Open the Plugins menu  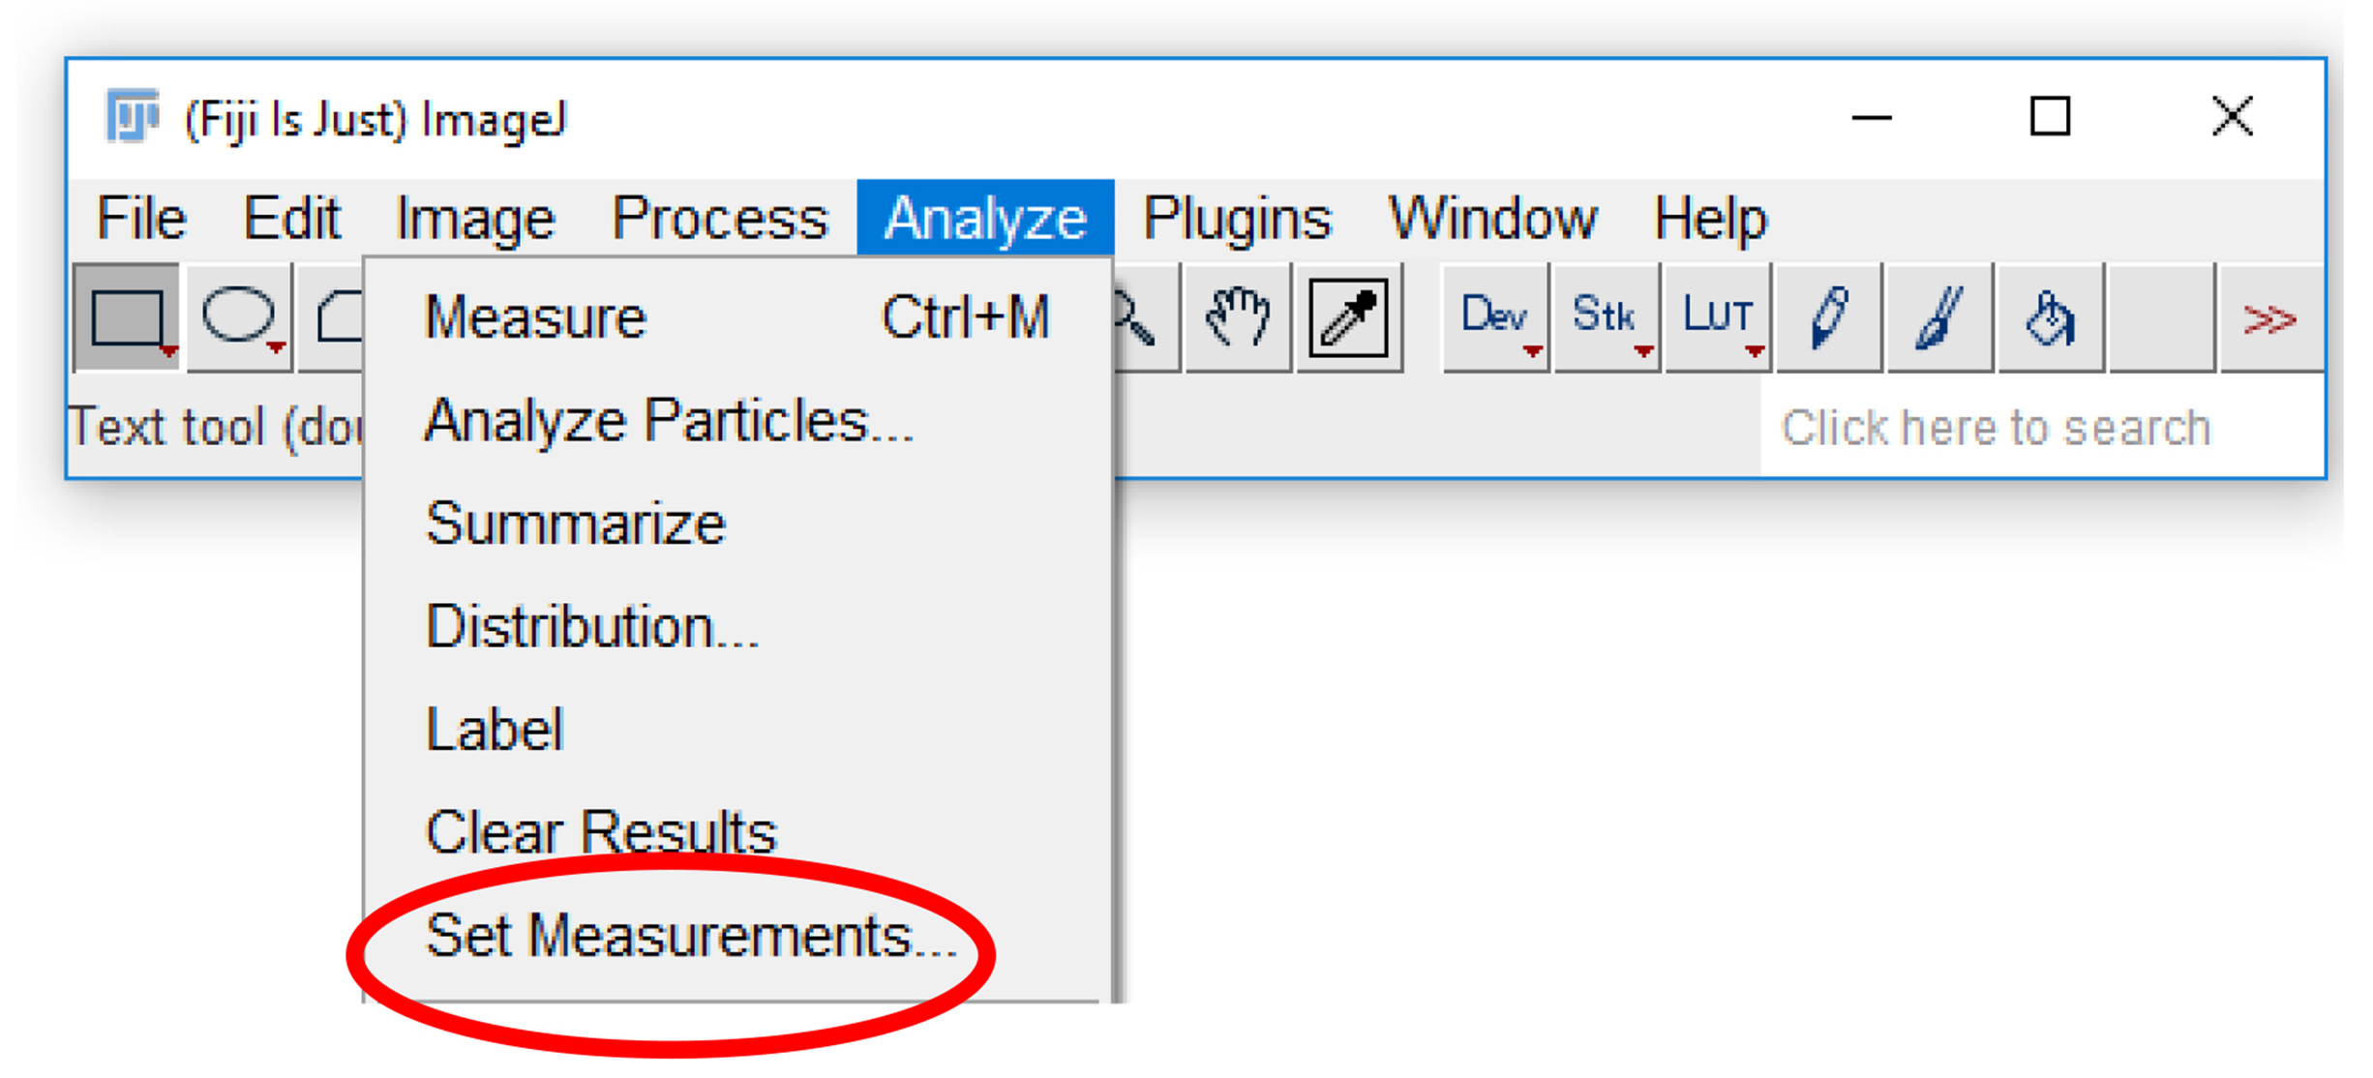point(1237,218)
